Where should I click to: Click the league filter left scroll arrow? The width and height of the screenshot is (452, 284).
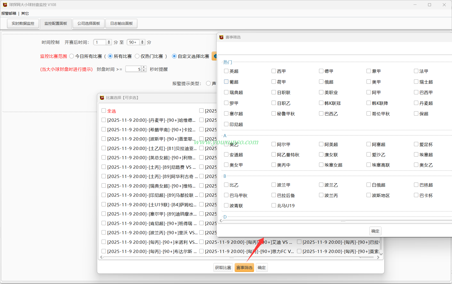(x=221, y=220)
